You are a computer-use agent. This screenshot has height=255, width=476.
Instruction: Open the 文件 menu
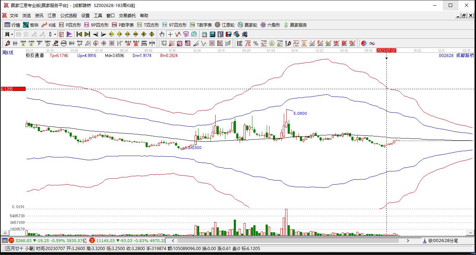click(14, 16)
